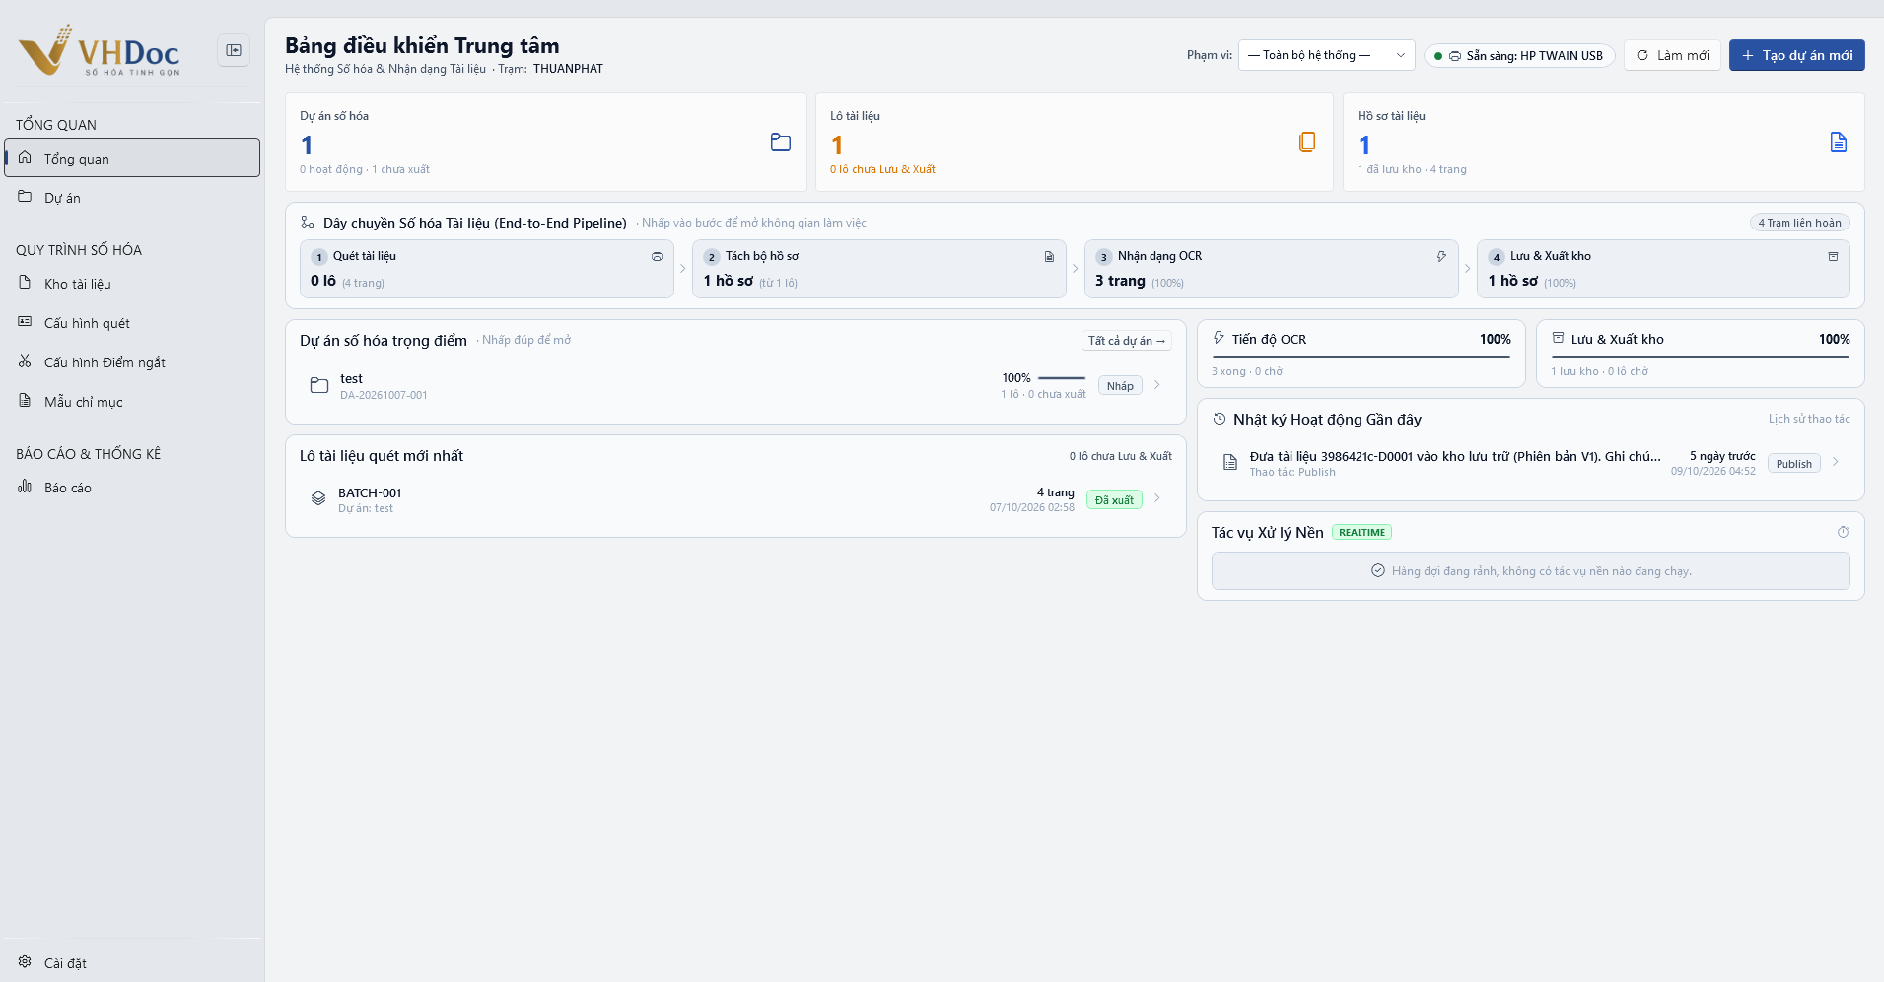Image resolution: width=1884 pixels, height=982 pixels.
Task: Click the Lưu & Xuất kho progress bar
Action: tap(1700, 357)
